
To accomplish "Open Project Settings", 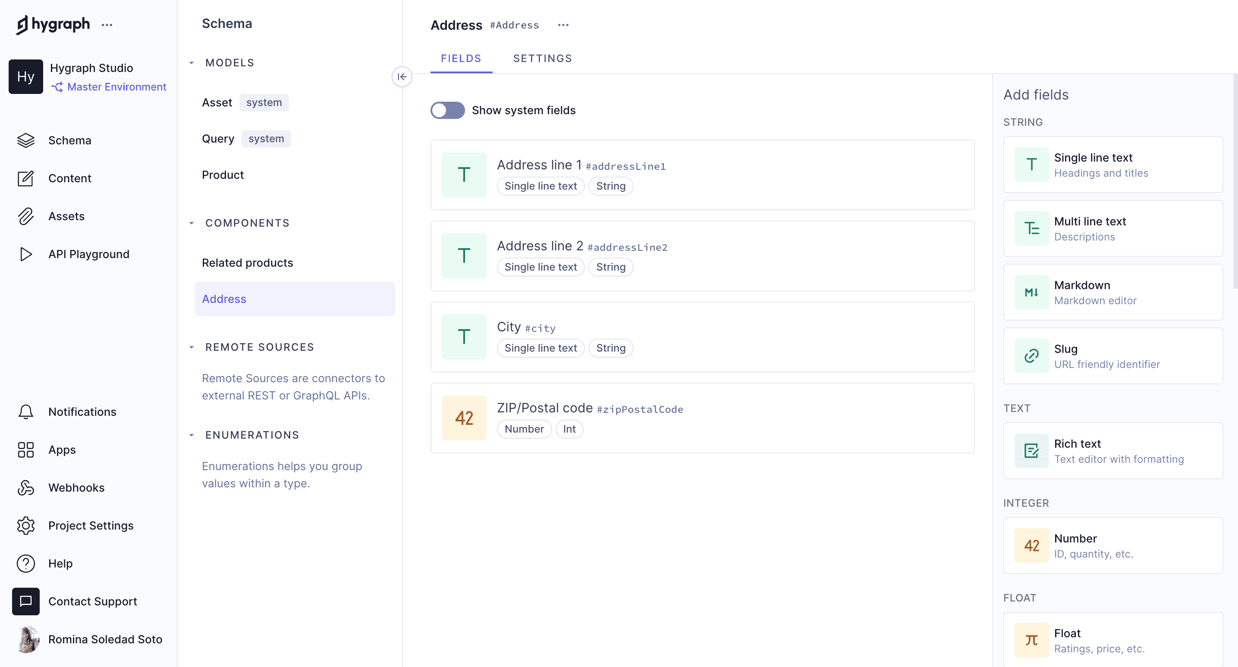I will click(90, 525).
